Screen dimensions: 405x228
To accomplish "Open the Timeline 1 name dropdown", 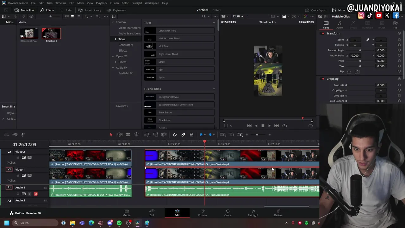I will click(x=268, y=22).
